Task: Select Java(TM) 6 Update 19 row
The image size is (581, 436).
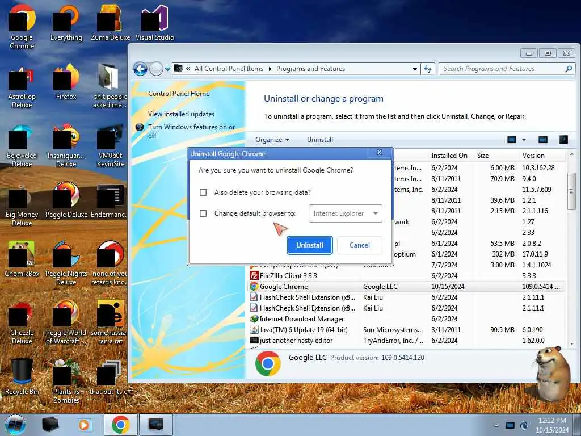Action: pos(407,330)
